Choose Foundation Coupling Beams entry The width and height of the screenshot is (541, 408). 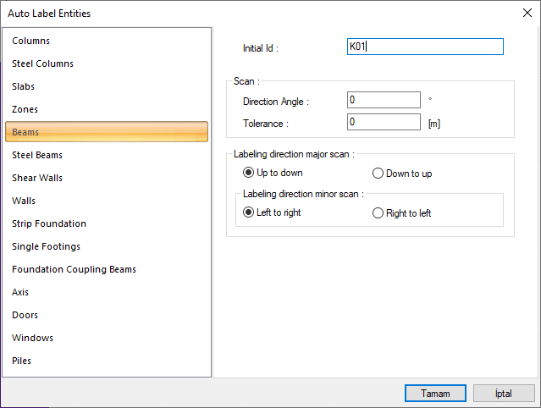[x=74, y=269]
